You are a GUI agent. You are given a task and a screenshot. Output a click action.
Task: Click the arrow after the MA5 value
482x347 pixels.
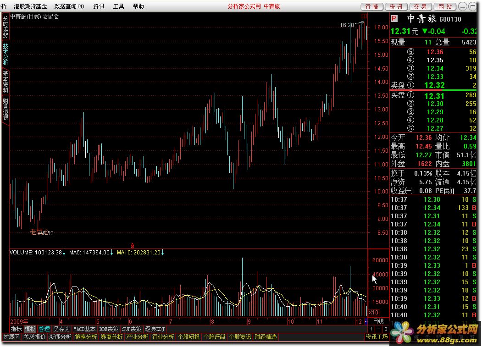(x=111, y=253)
